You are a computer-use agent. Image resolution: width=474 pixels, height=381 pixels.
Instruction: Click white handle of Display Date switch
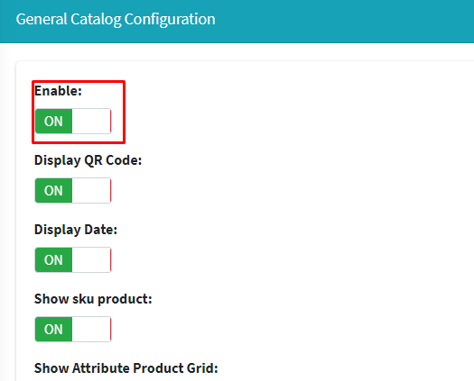click(91, 260)
